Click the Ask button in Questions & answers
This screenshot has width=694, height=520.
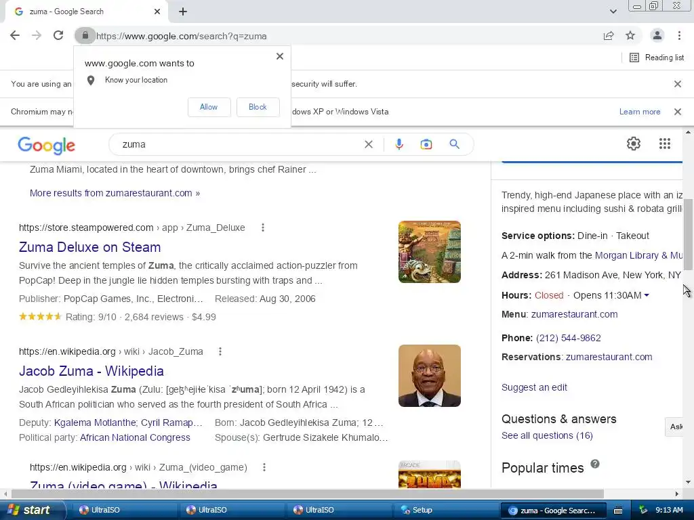tap(674, 427)
